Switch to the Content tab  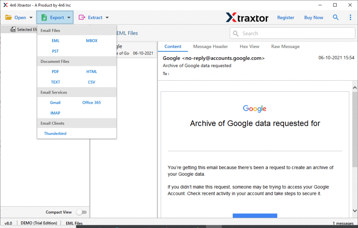click(173, 46)
